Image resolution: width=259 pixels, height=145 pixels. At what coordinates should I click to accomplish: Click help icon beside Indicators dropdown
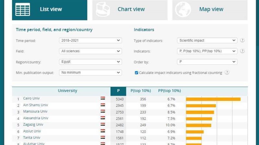pos(242,51)
